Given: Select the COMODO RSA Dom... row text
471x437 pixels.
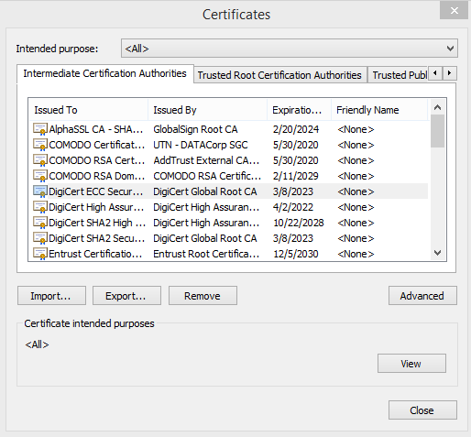Looking at the screenshot, I should 96,176.
